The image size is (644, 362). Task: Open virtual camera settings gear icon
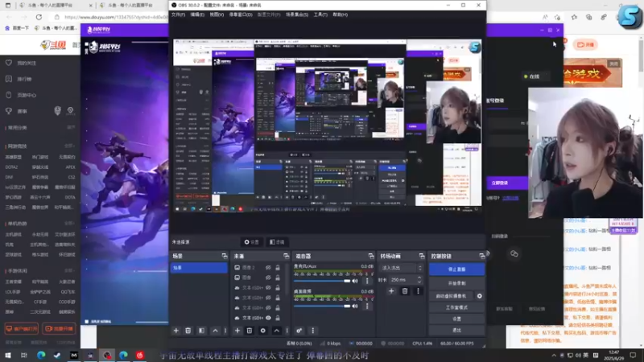(479, 296)
